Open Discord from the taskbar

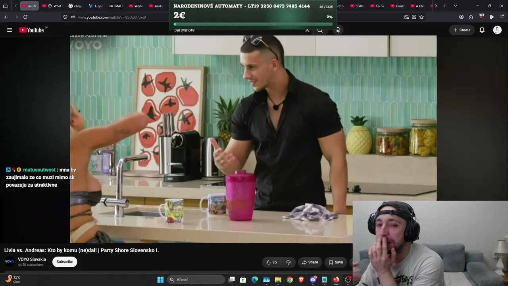pyautogui.click(x=313, y=280)
